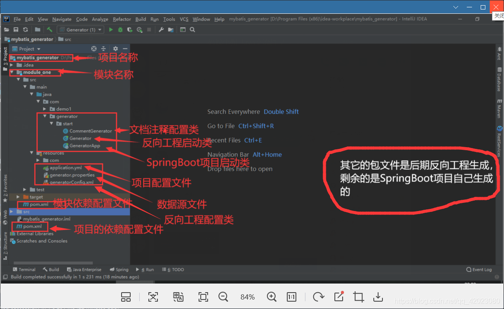504x309 pixels.
Task: Open the Maven side panel
Action: click(499, 108)
